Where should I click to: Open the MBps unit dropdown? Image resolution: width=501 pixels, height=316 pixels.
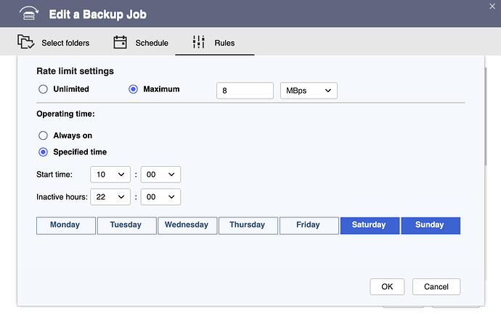point(309,91)
